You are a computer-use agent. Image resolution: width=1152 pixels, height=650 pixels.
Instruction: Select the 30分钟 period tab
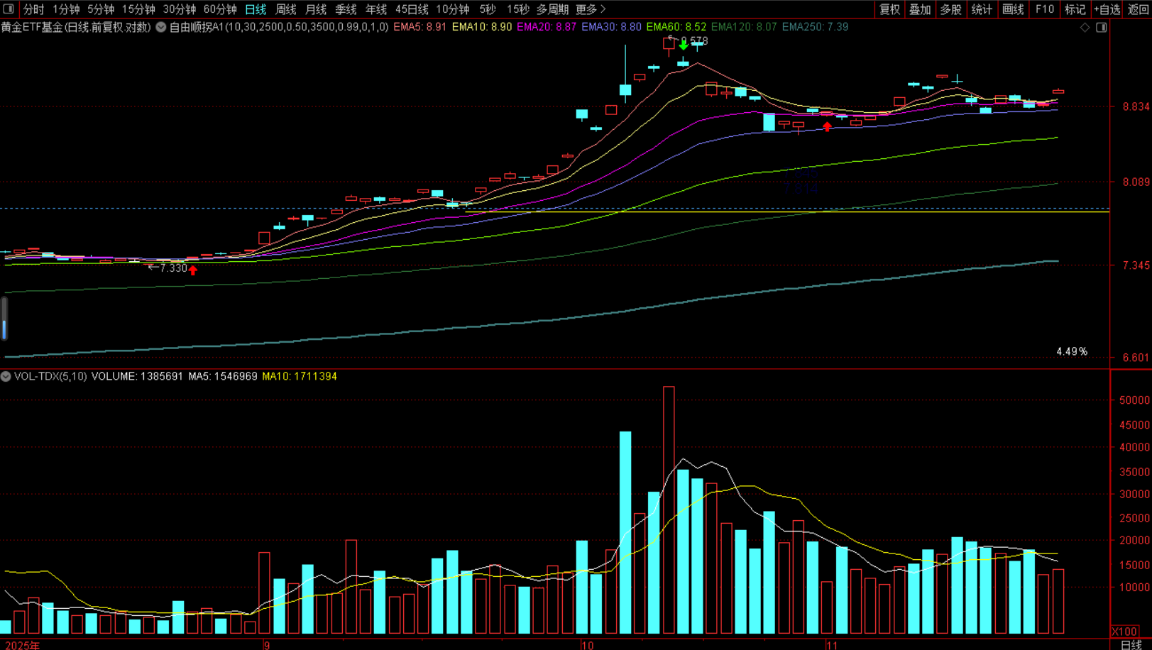click(x=180, y=9)
